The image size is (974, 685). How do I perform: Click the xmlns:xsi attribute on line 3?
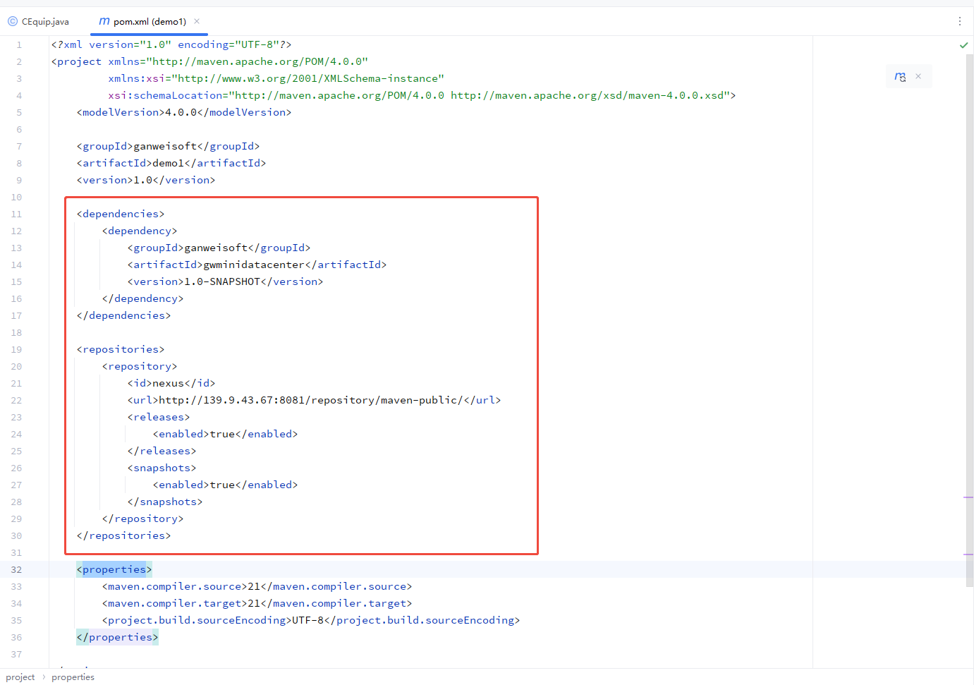(276, 78)
